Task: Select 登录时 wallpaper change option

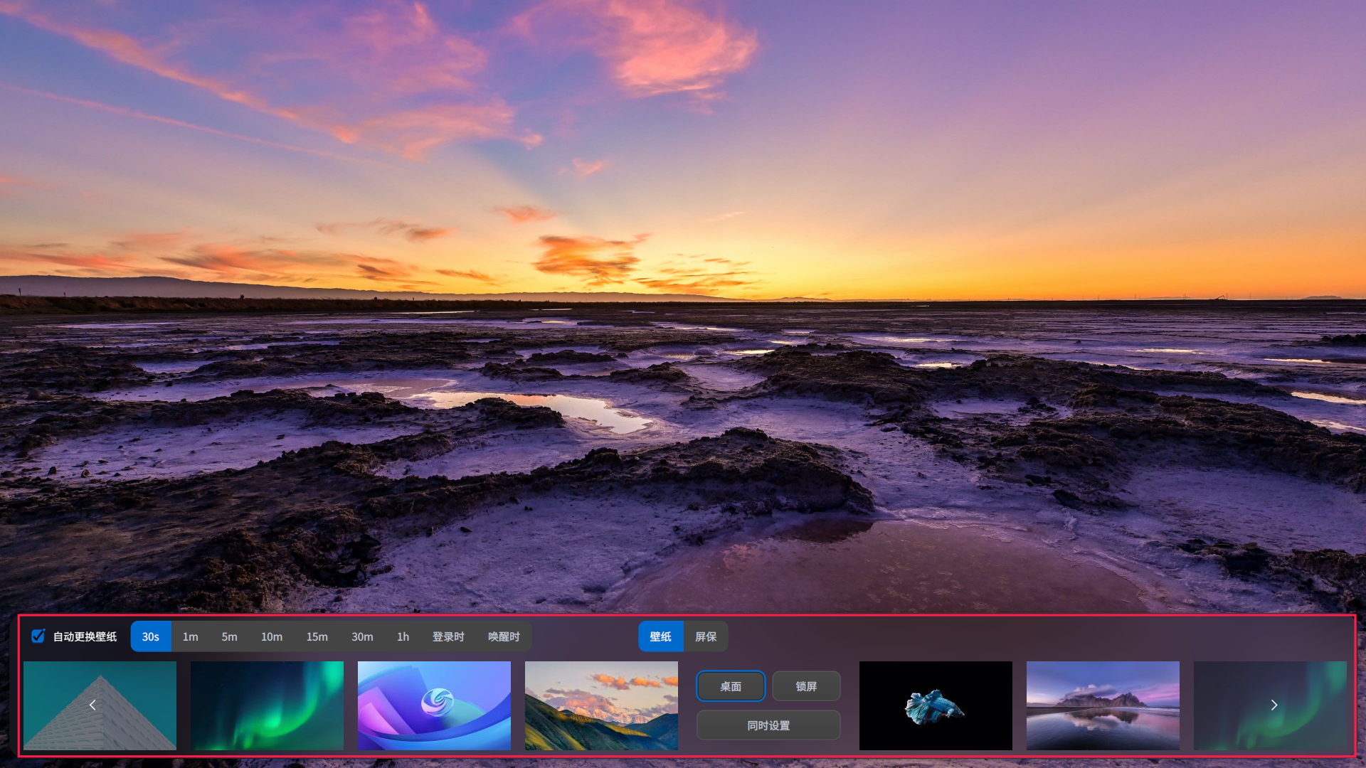Action: [x=448, y=636]
